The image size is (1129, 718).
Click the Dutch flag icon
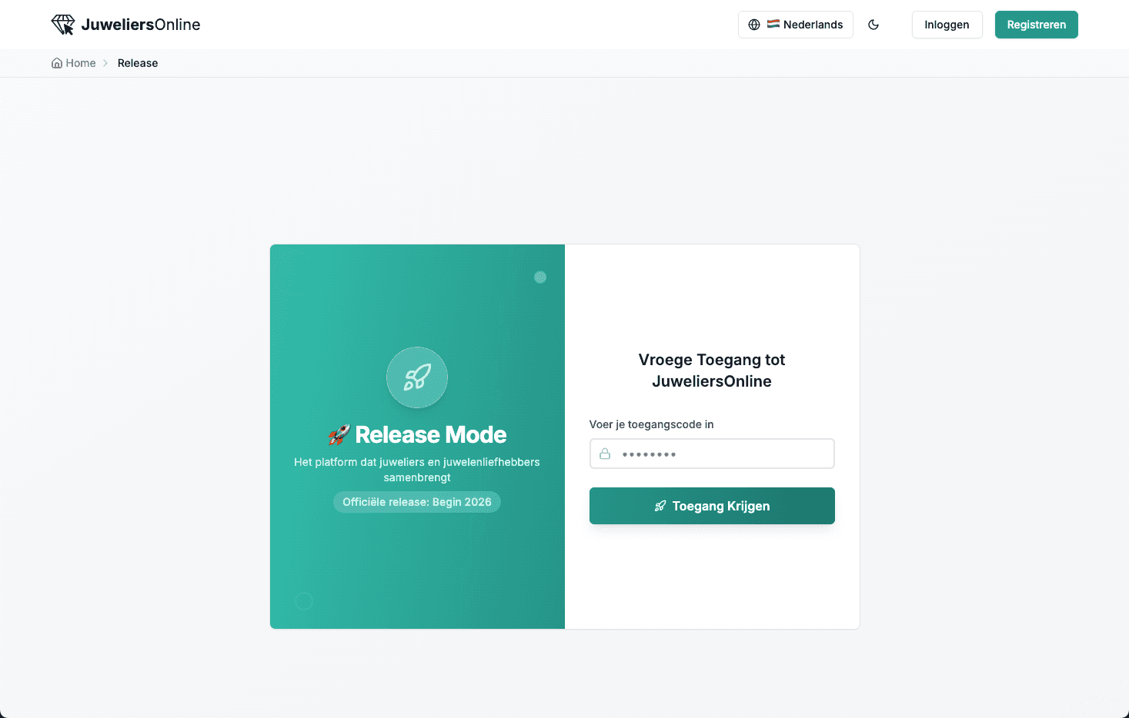pos(773,25)
